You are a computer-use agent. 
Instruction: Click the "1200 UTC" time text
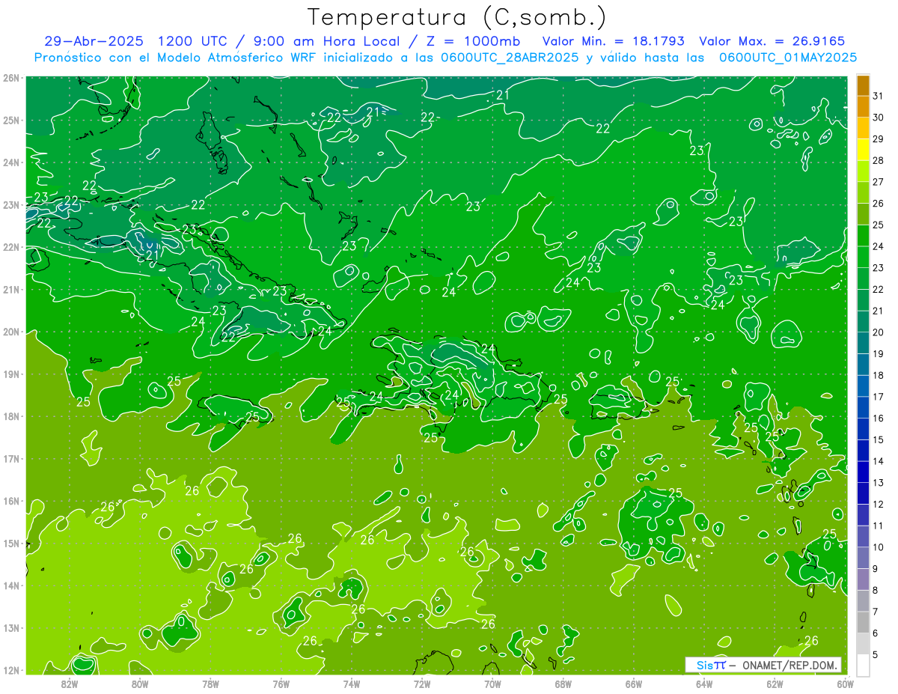point(192,41)
